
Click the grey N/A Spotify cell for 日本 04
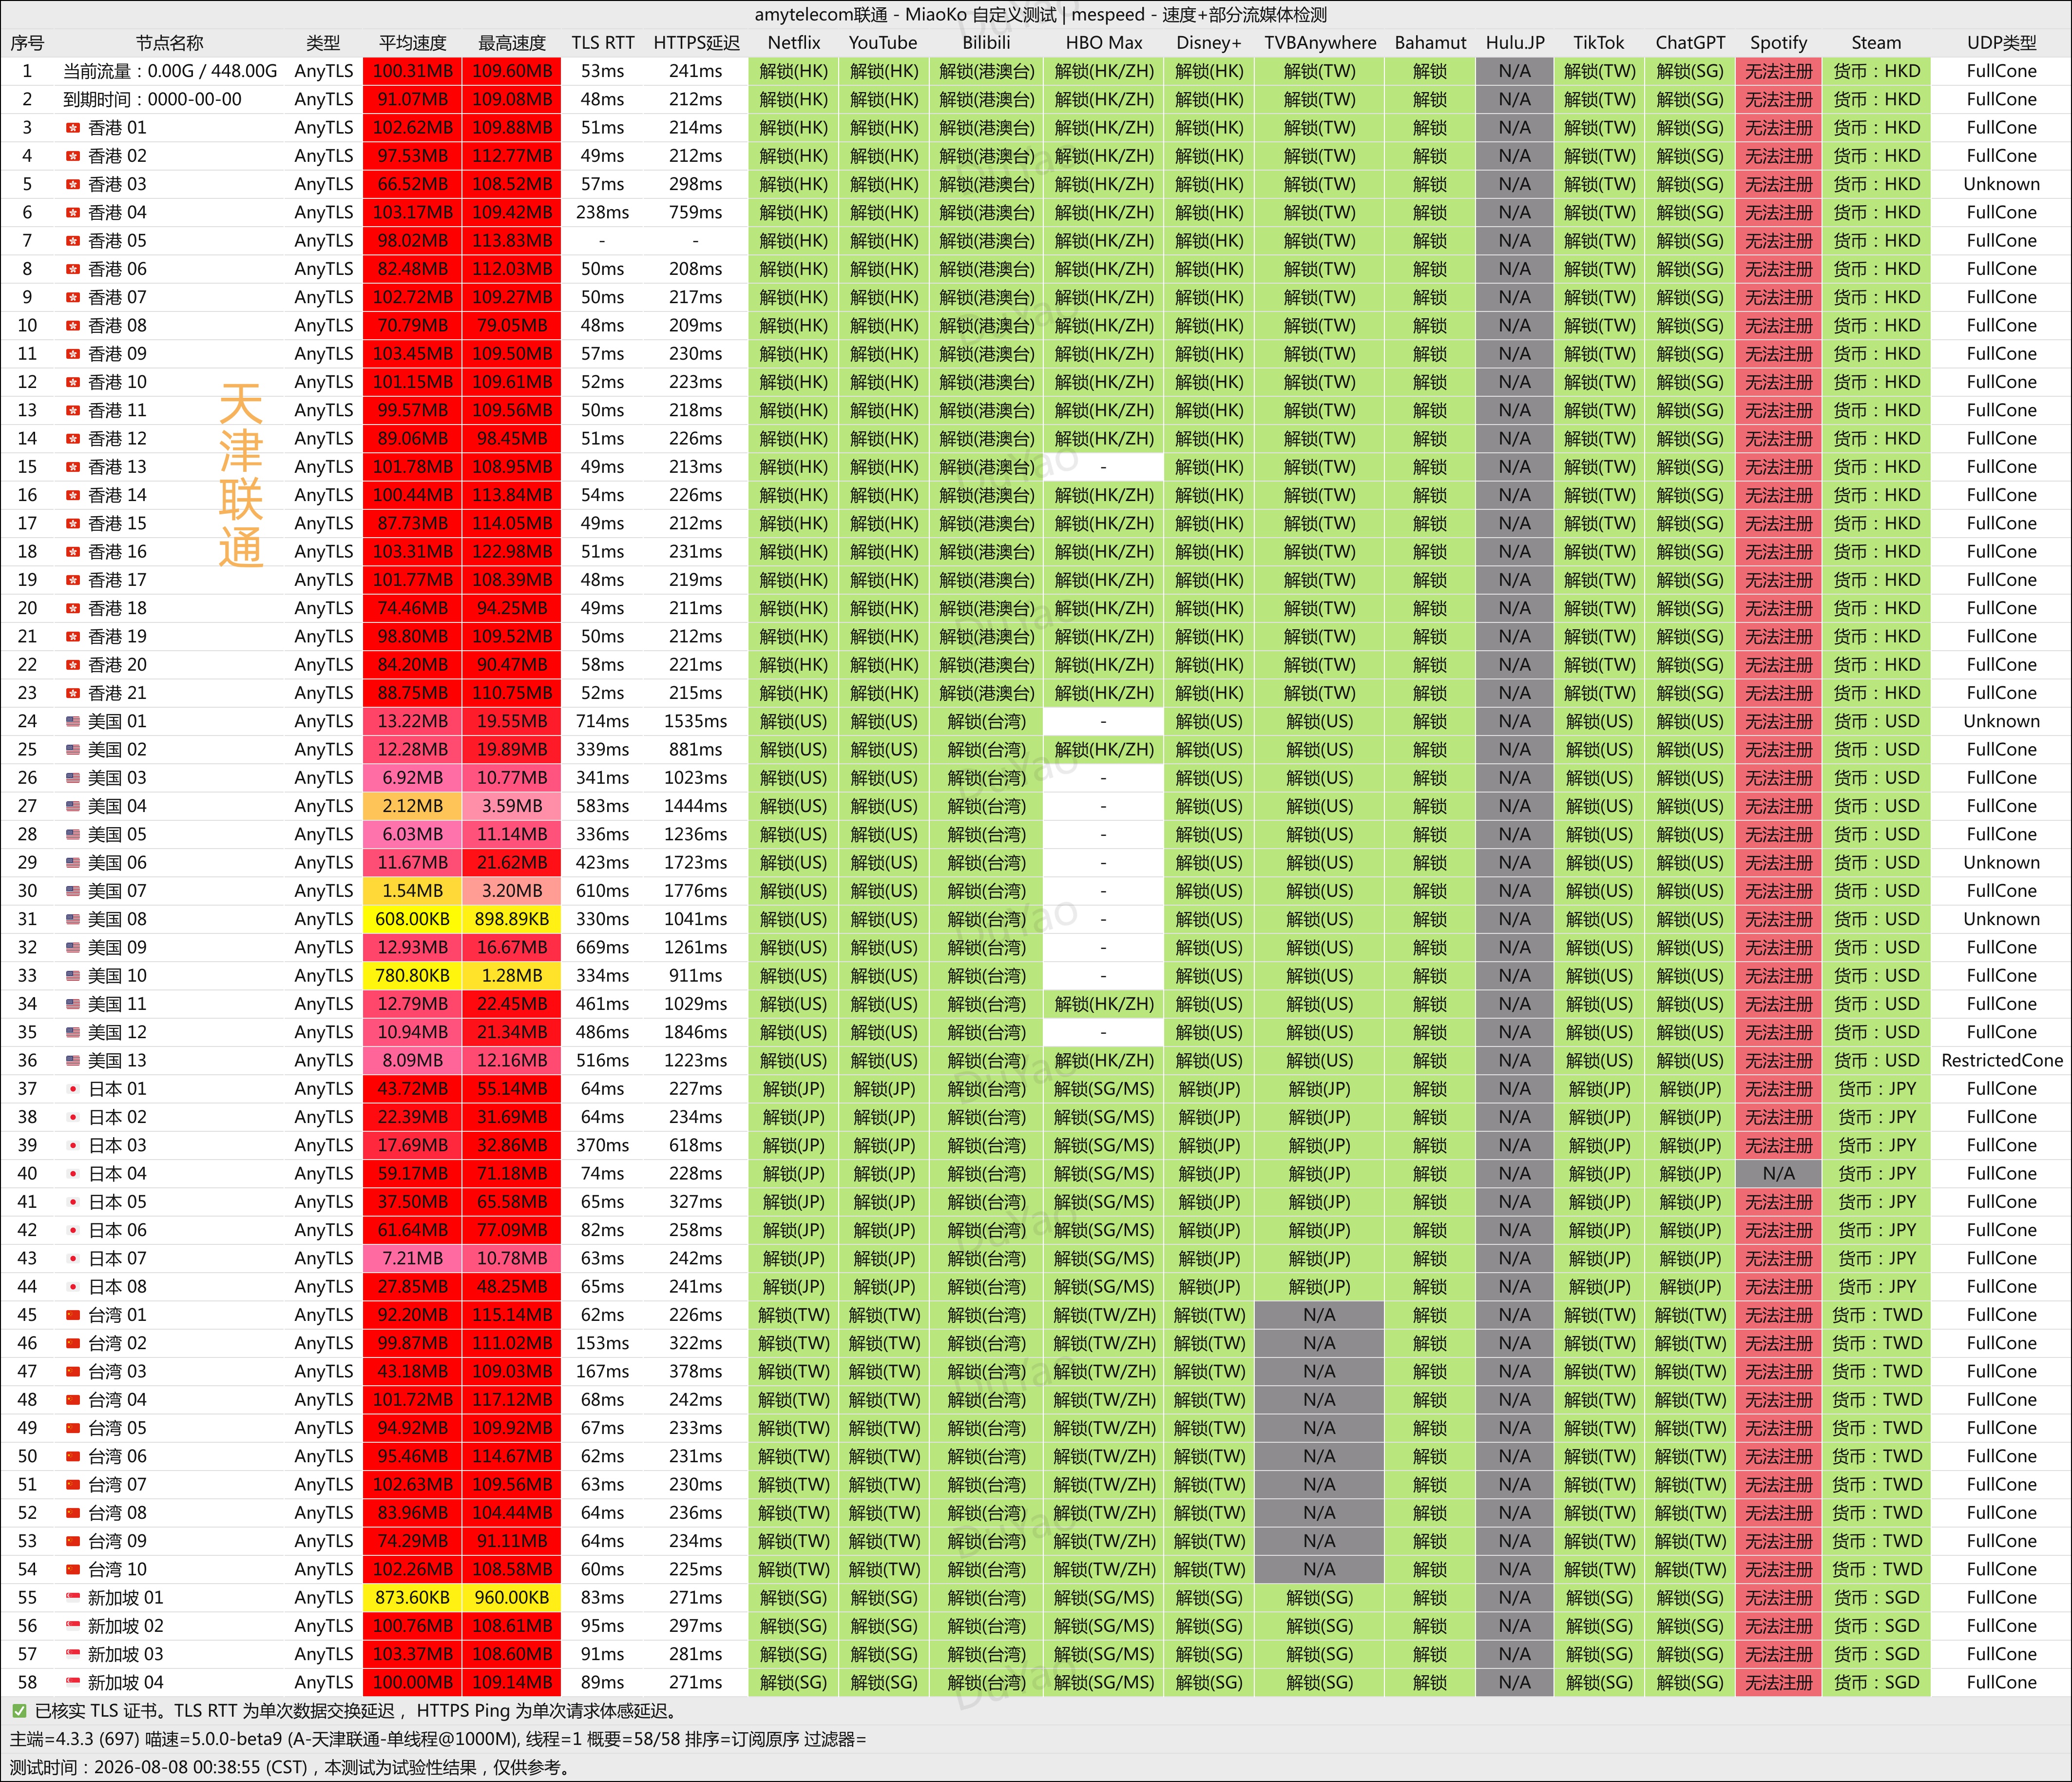pos(1778,1174)
